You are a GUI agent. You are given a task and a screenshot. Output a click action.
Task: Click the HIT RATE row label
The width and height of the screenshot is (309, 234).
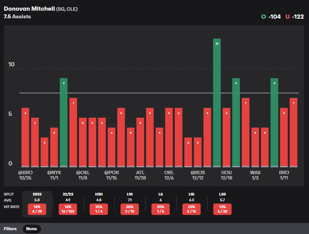[x=11, y=207]
